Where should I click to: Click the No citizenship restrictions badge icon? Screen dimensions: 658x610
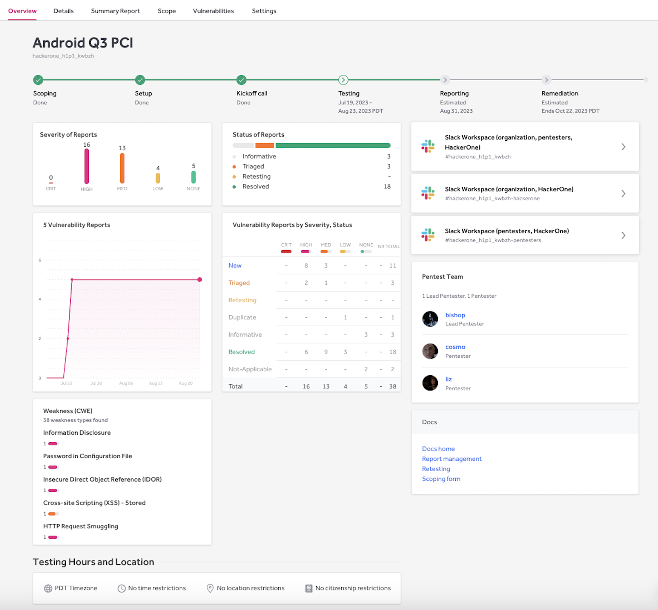click(309, 588)
